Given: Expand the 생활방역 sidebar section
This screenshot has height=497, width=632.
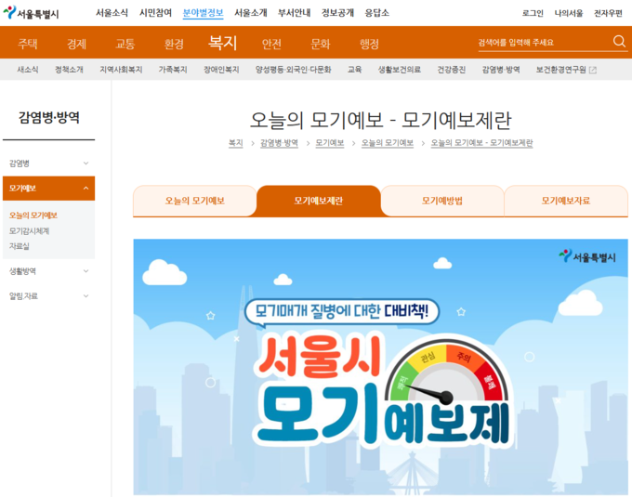Looking at the screenshot, I should click(48, 271).
